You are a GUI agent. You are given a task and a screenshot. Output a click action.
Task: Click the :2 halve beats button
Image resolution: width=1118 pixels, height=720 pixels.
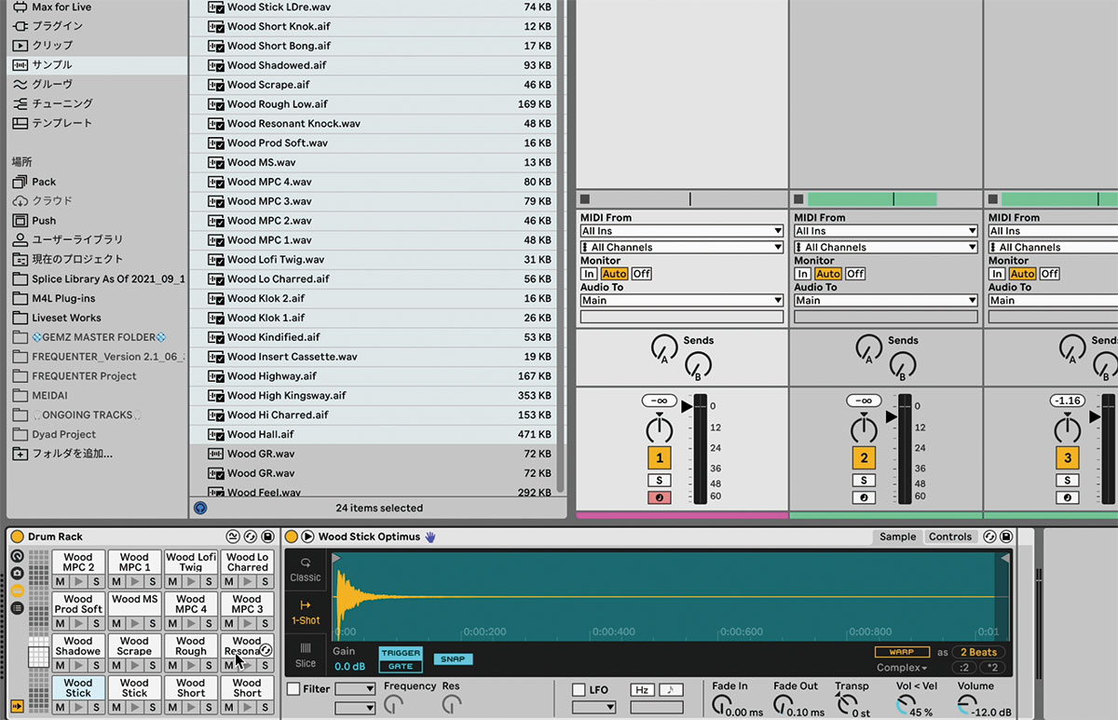[964, 668]
